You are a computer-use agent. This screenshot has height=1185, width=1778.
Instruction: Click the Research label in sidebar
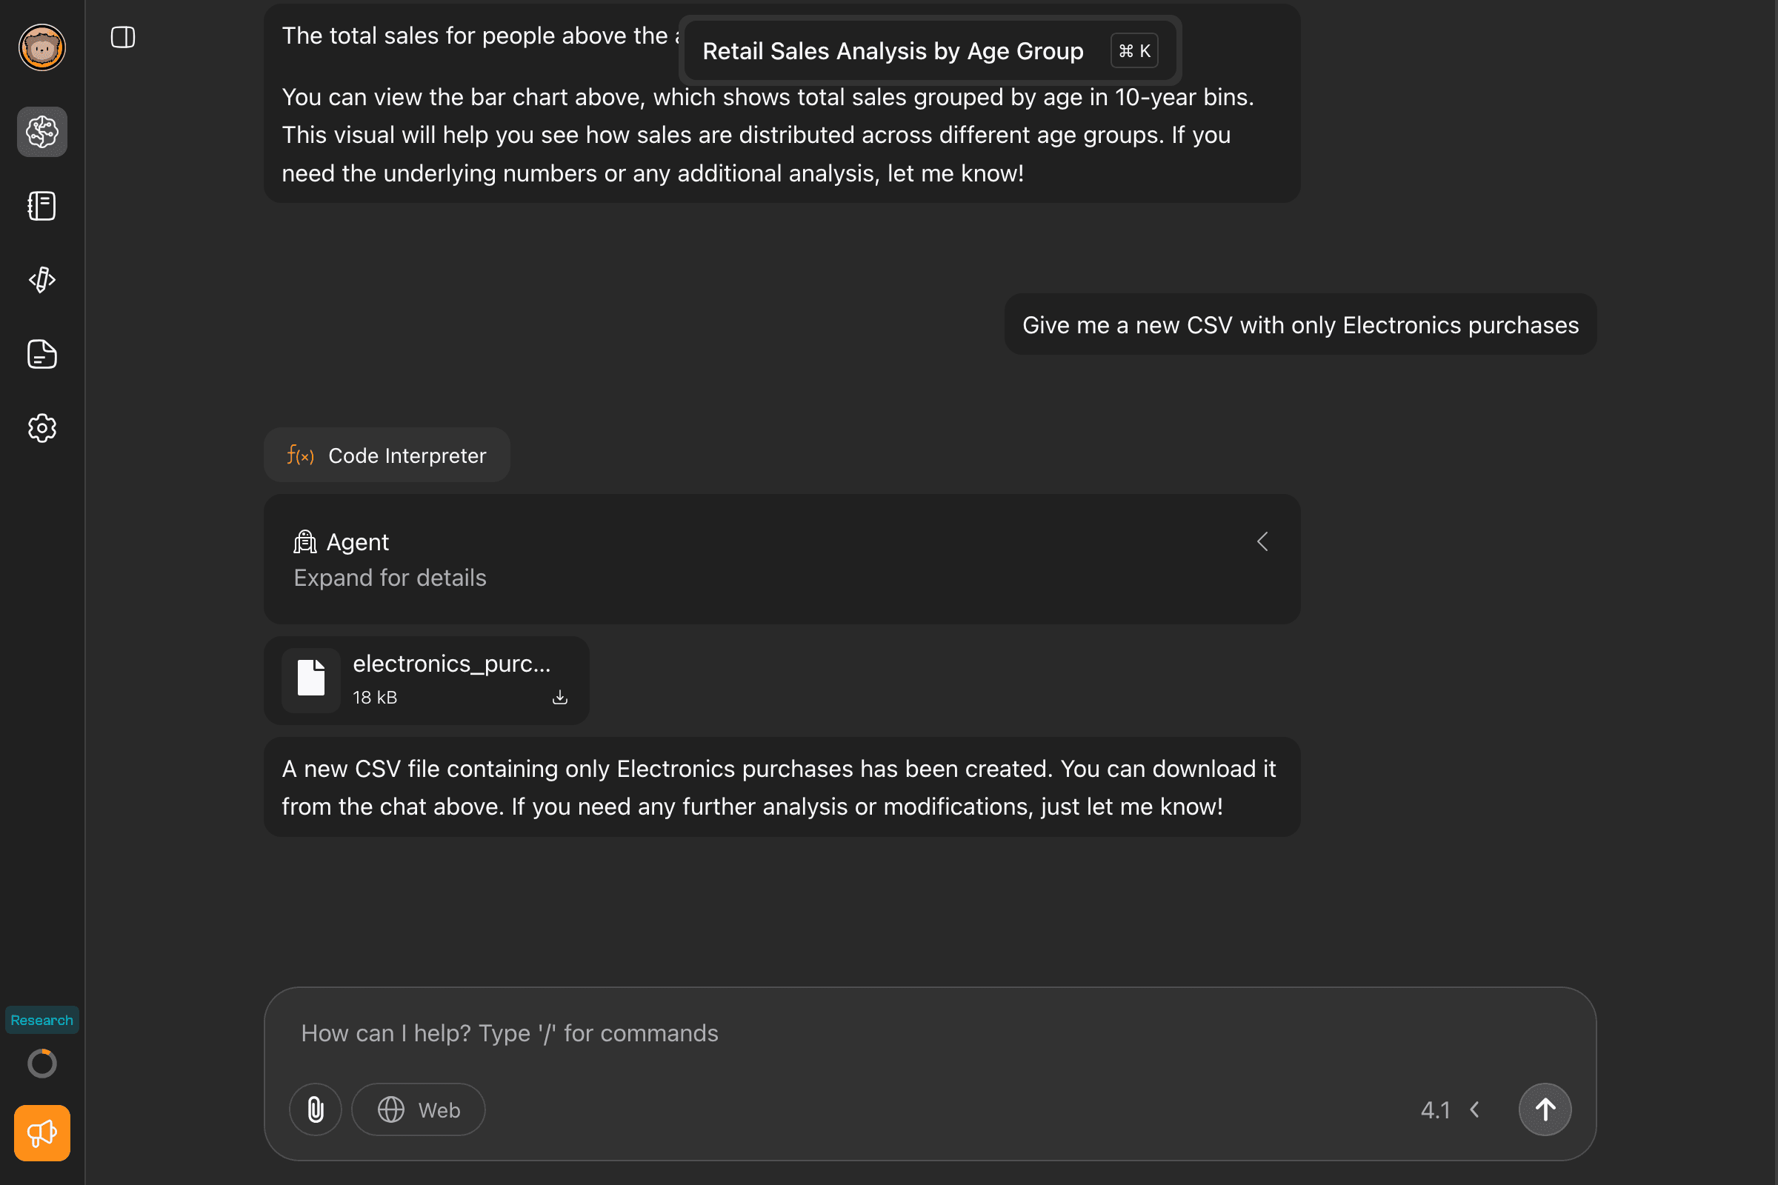click(x=42, y=1020)
